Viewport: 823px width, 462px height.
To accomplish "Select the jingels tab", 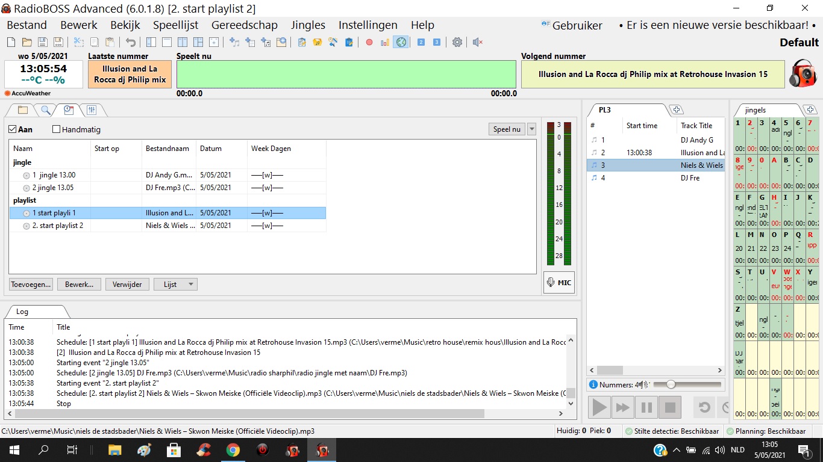I will 756,110.
